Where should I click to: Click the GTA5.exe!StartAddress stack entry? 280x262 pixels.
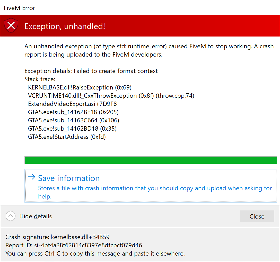[x=67, y=137]
